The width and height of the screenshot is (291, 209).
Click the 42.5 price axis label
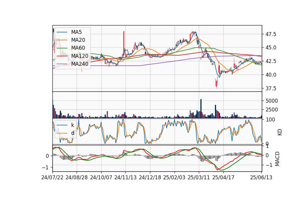[x=271, y=61]
